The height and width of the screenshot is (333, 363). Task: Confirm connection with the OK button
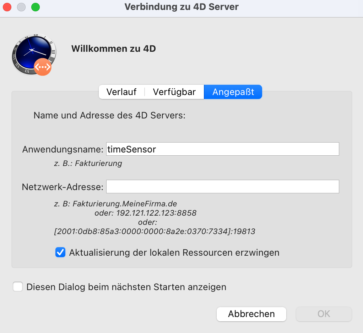pos(324,314)
